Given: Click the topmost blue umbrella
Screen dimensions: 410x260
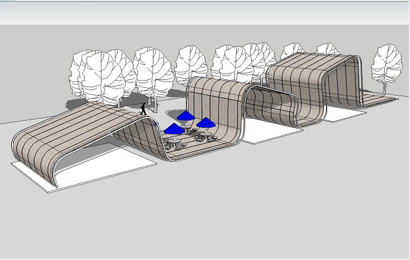Looking at the screenshot, I should [186, 117].
